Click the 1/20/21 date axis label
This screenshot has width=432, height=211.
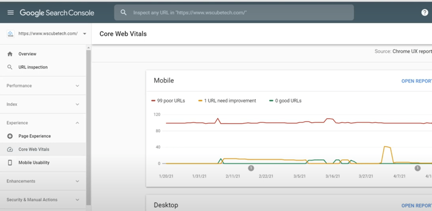[166, 176]
